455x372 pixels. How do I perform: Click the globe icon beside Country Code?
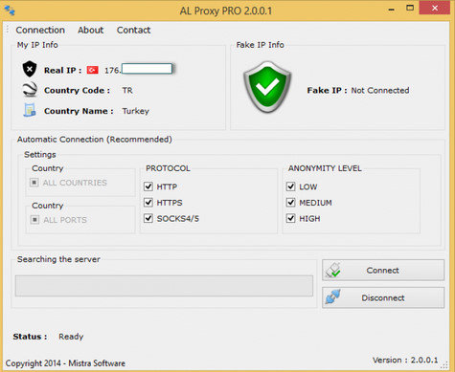pyautogui.click(x=30, y=90)
